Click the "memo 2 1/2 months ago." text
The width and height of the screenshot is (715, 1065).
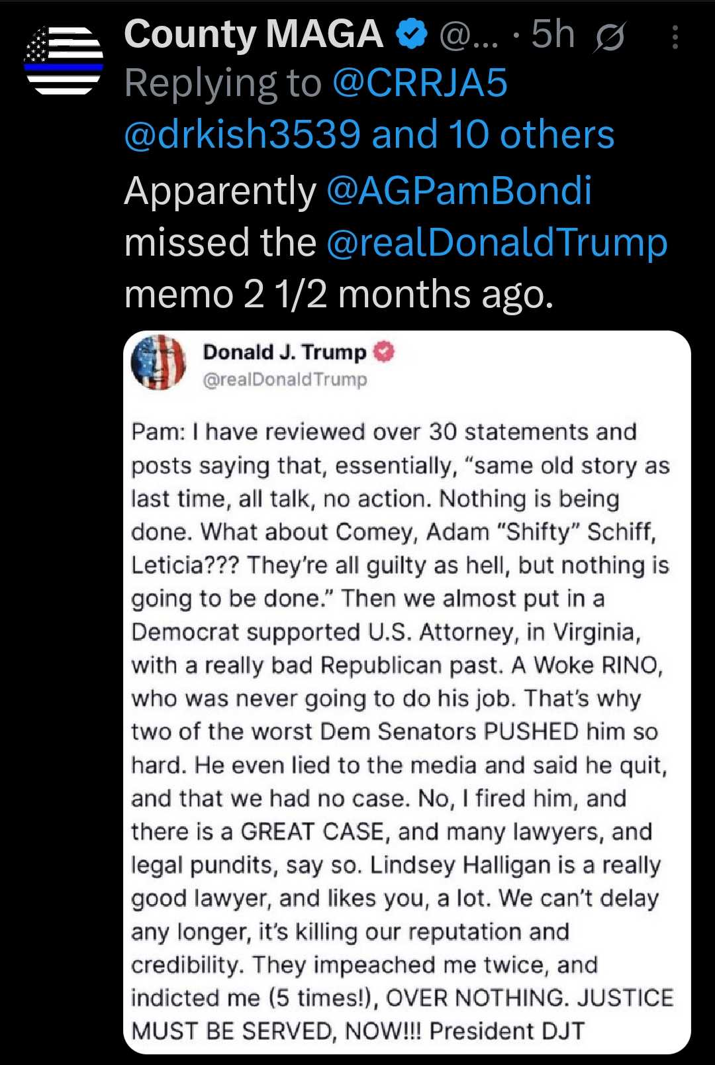[338, 294]
